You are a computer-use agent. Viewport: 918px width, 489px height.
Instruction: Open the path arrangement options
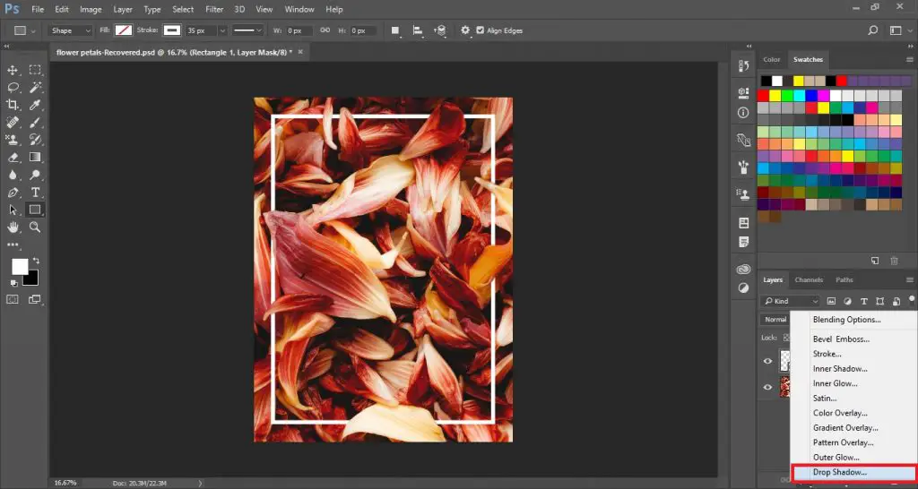[440, 30]
